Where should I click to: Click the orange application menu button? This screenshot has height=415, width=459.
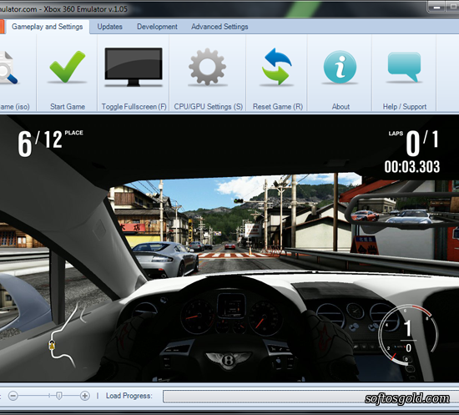click(2, 27)
